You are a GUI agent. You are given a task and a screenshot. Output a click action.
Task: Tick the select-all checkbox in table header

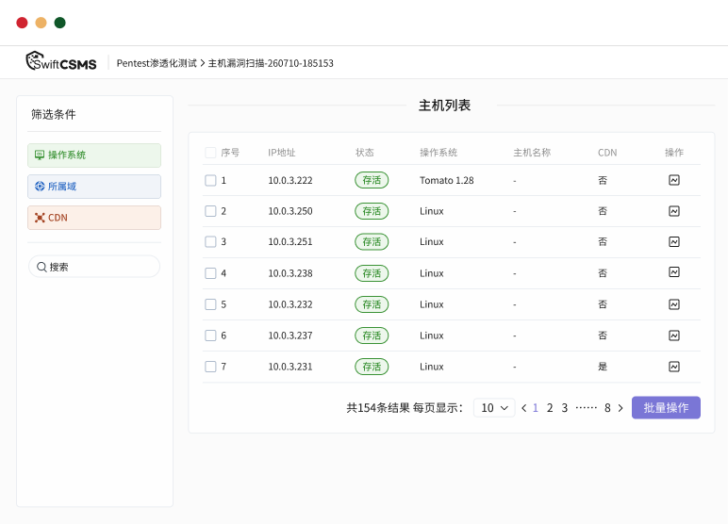tap(210, 153)
